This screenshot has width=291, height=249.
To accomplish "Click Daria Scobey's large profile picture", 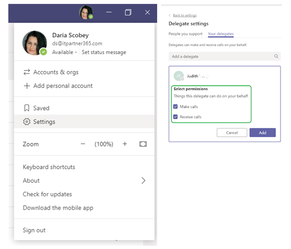I will click(x=35, y=43).
